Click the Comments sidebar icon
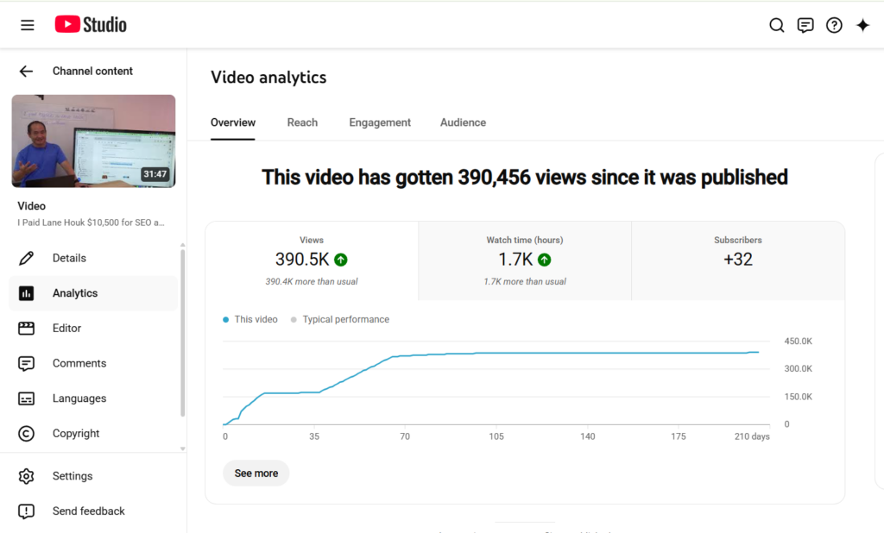This screenshot has height=533, width=884. click(26, 363)
